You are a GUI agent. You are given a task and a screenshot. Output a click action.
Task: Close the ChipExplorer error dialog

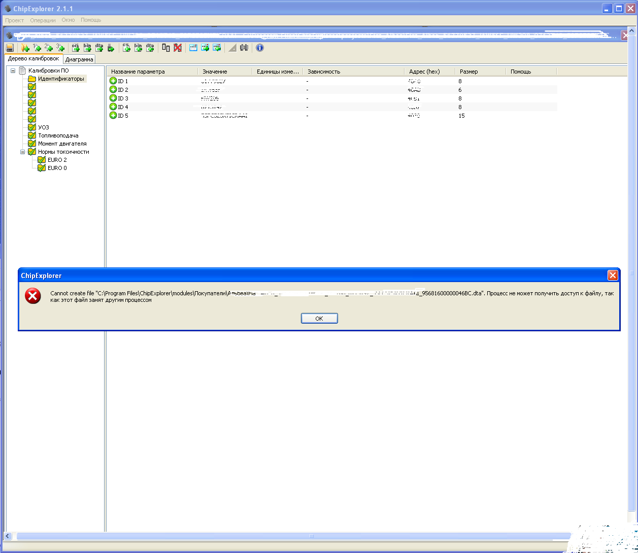(613, 275)
